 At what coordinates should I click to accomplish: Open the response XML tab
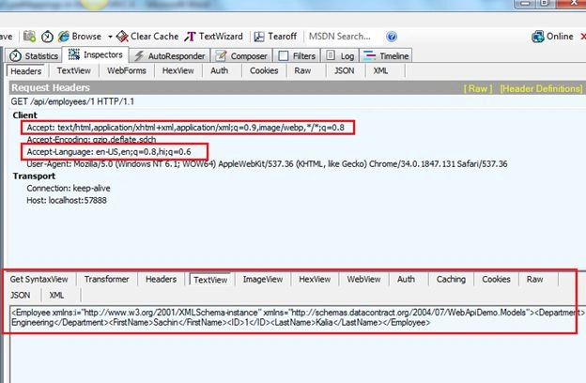tap(56, 295)
